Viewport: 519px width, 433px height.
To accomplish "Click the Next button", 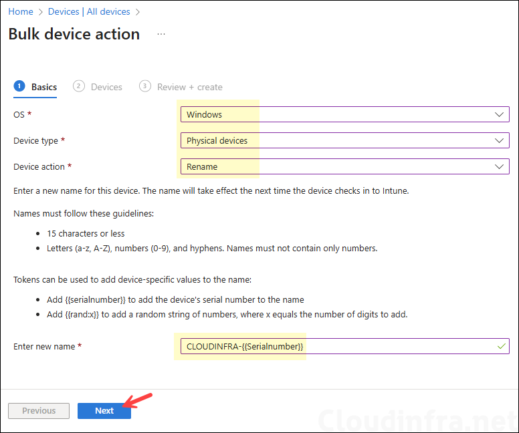I will (104, 411).
